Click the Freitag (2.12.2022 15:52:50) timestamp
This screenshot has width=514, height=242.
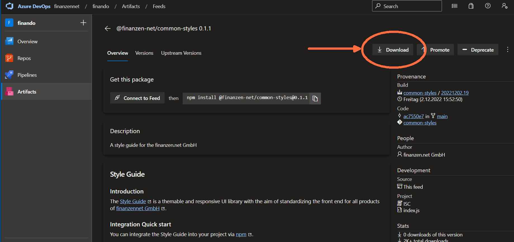pos(433,99)
